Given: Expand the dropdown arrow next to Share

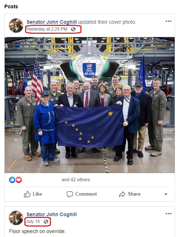Looking at the screenshot, I should tap(166, 194).
